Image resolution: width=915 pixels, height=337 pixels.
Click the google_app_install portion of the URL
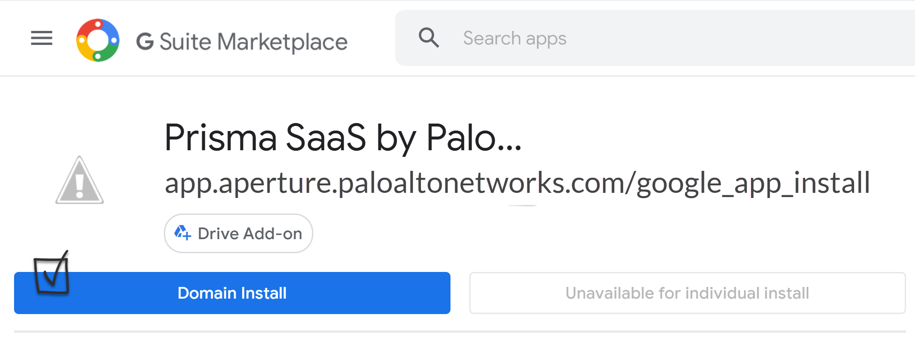click(x=753, y=183)
